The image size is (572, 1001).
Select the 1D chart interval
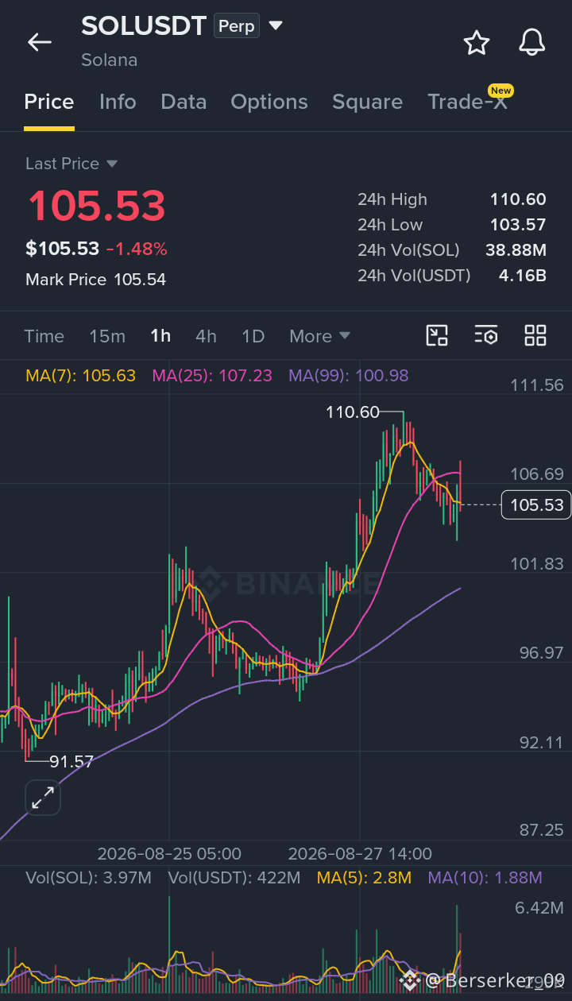pos(253,336)
